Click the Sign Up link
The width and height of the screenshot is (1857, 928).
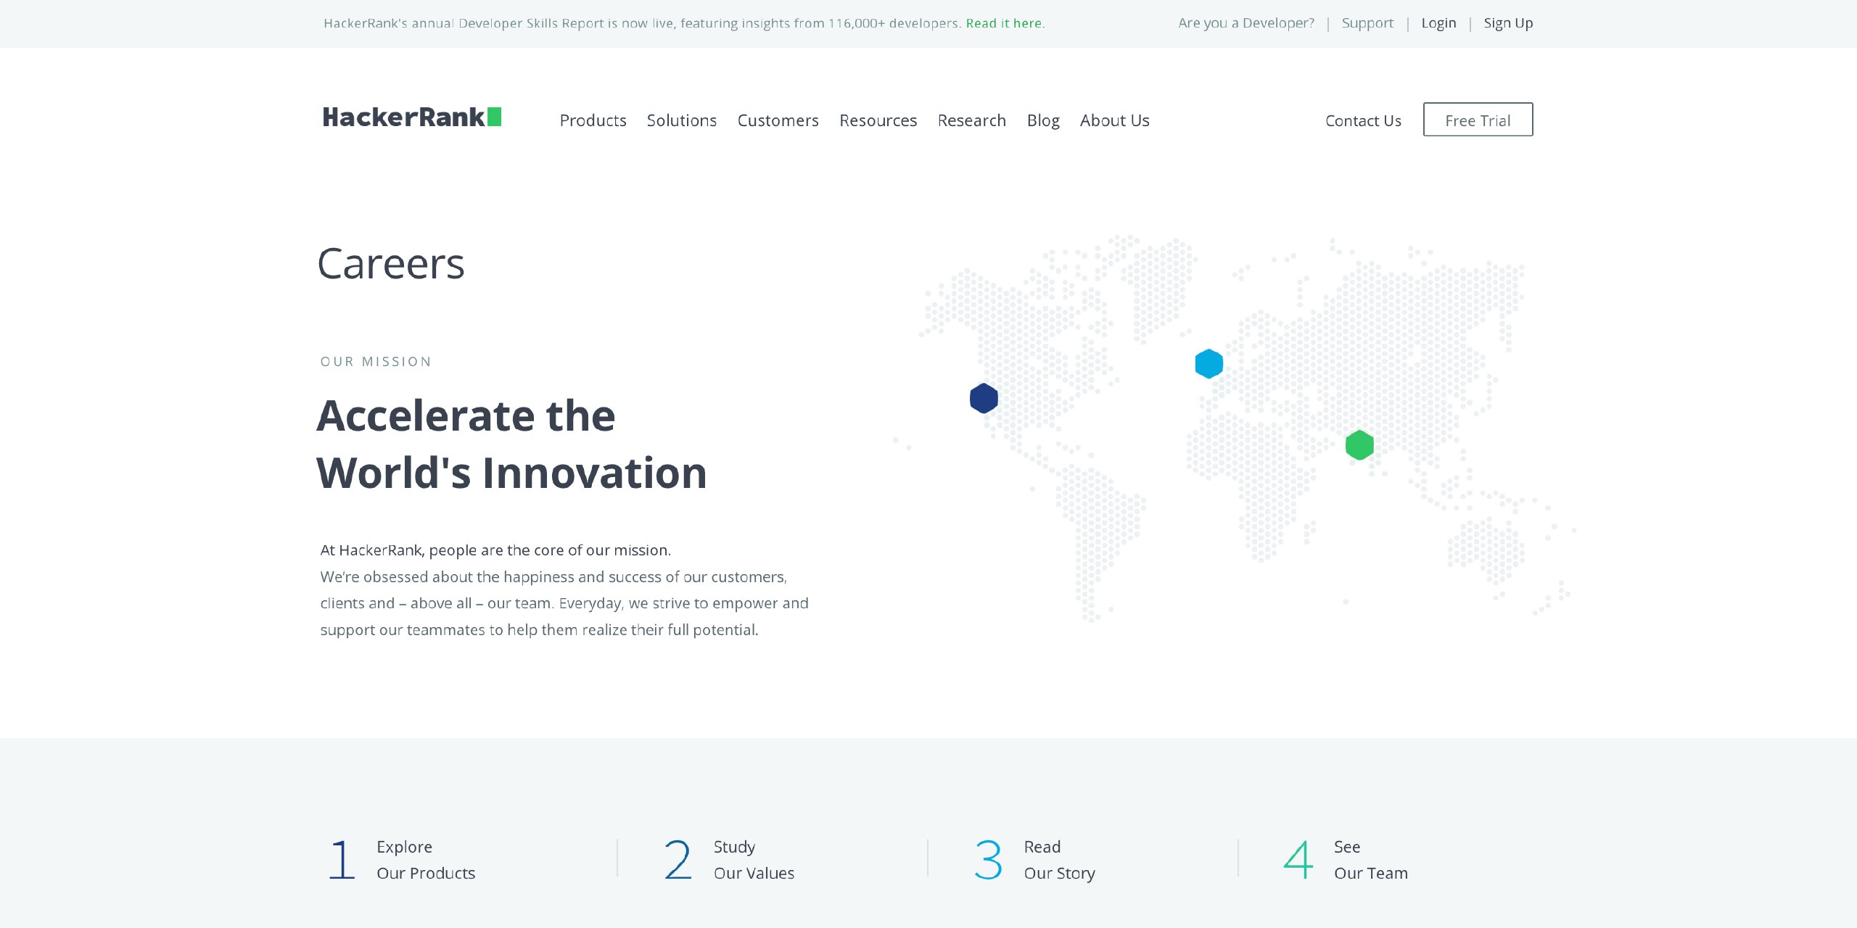1508,23
